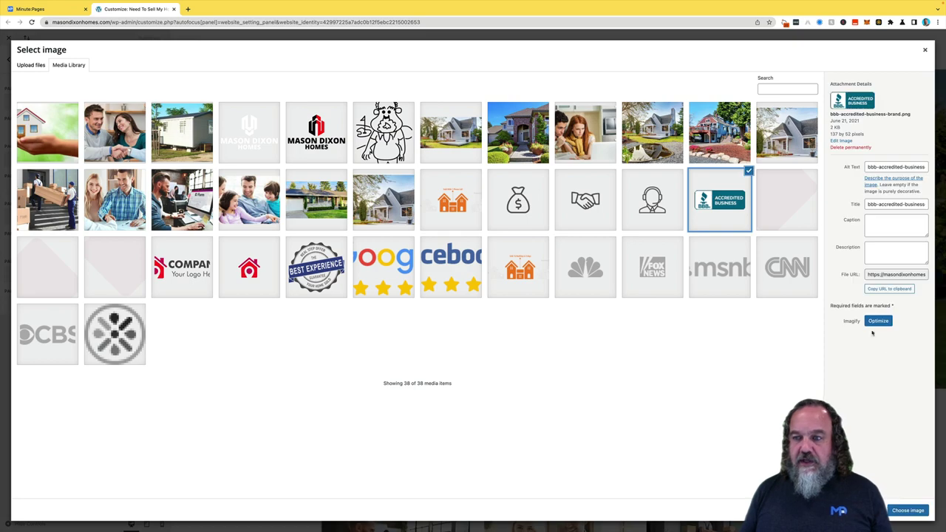Click the Delete permanently link
Screen dimensions: 946x532
[x=850, y=147]
